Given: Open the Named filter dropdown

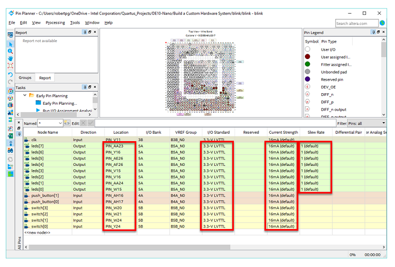Looking at the screenshot, I should pyautogui.click(x=60, y=123).
